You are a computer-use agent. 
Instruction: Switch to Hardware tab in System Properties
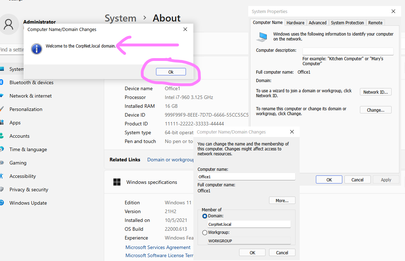pos(295,23)
